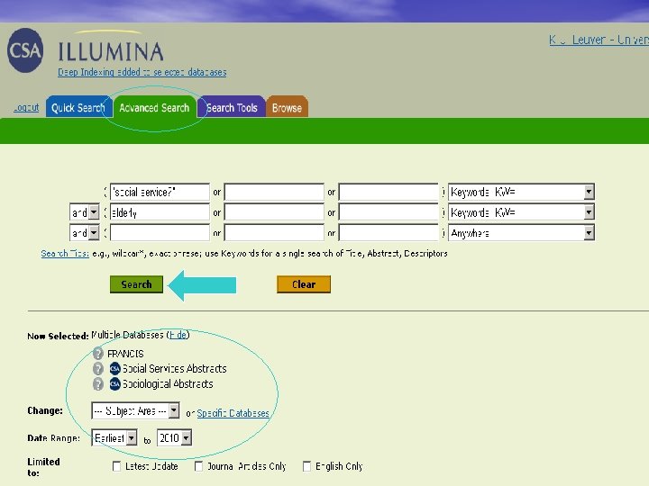Open help icon beside FRANCIS
The image size is (649, 486).
(x=98, y=354)
